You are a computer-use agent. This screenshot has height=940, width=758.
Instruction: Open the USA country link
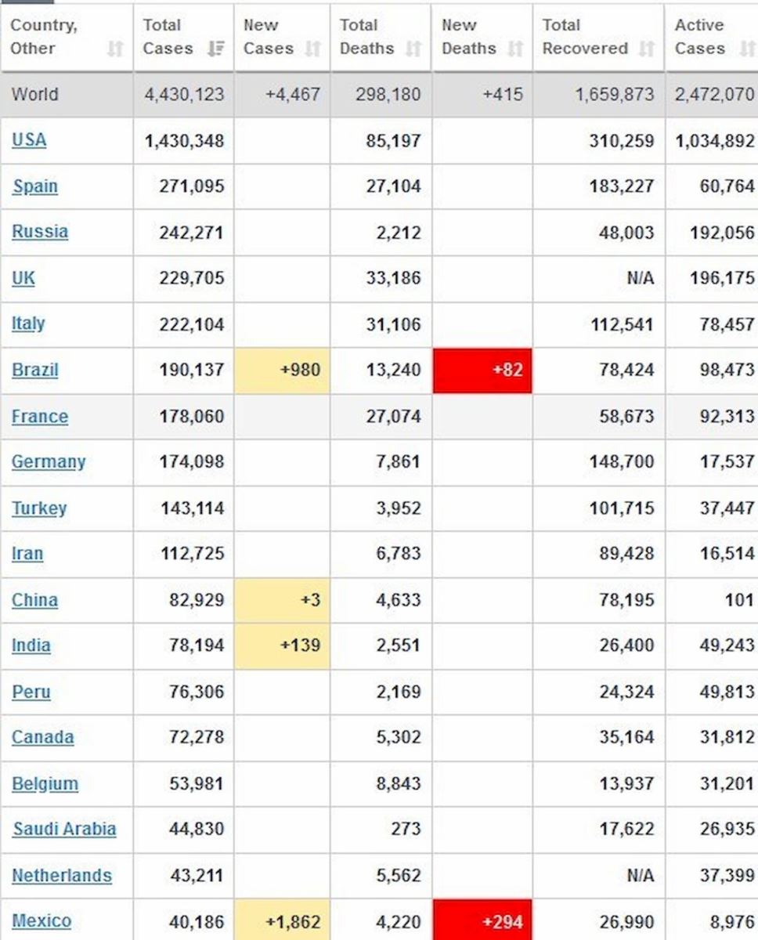[x=29, y=140]
